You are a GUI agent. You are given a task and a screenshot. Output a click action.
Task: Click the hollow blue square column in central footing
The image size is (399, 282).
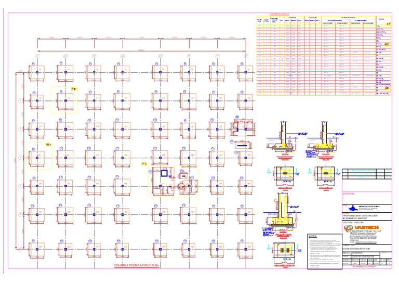164,173
